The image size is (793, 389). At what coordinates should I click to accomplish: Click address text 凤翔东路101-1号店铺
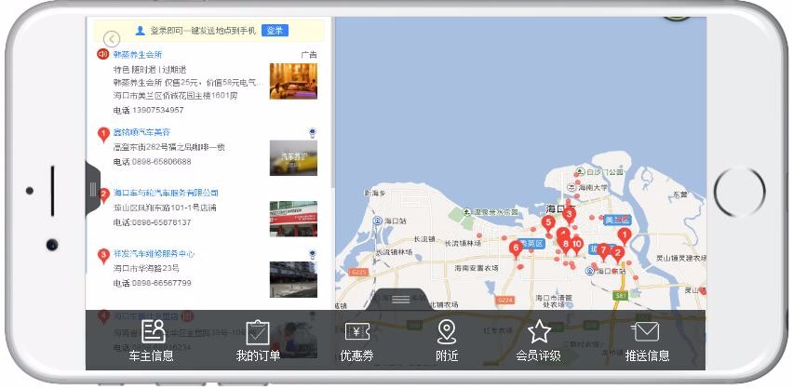click(165, 208)
